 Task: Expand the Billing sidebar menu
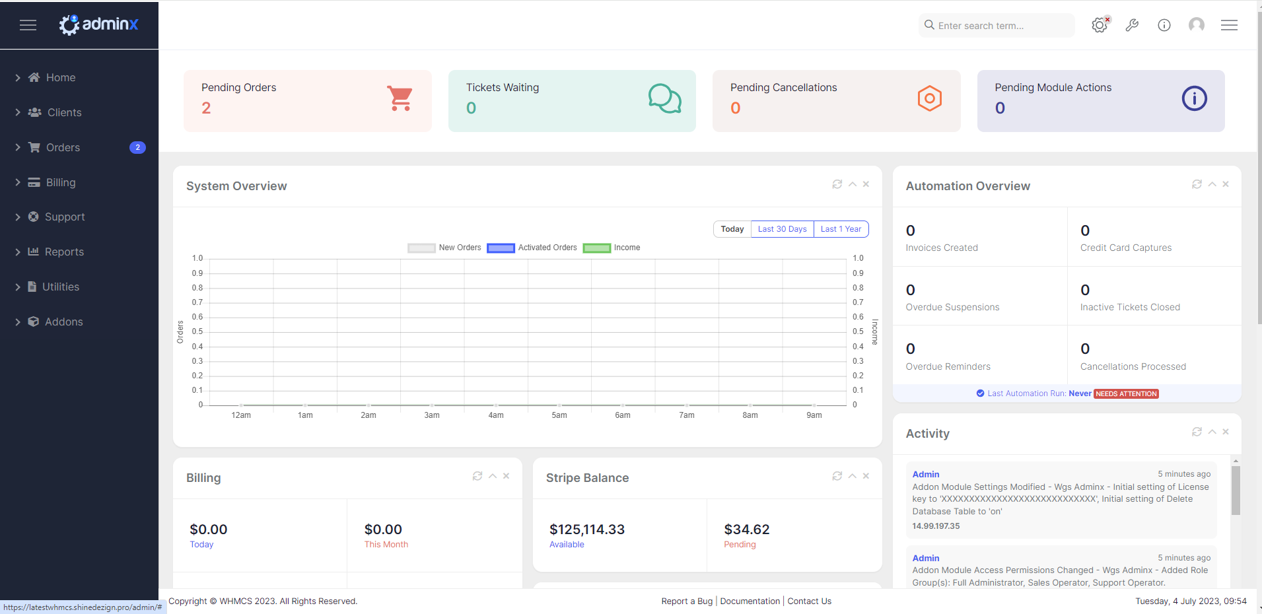[x=60, y=182]
